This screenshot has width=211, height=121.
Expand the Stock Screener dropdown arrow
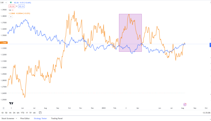(x=17, y=118)
